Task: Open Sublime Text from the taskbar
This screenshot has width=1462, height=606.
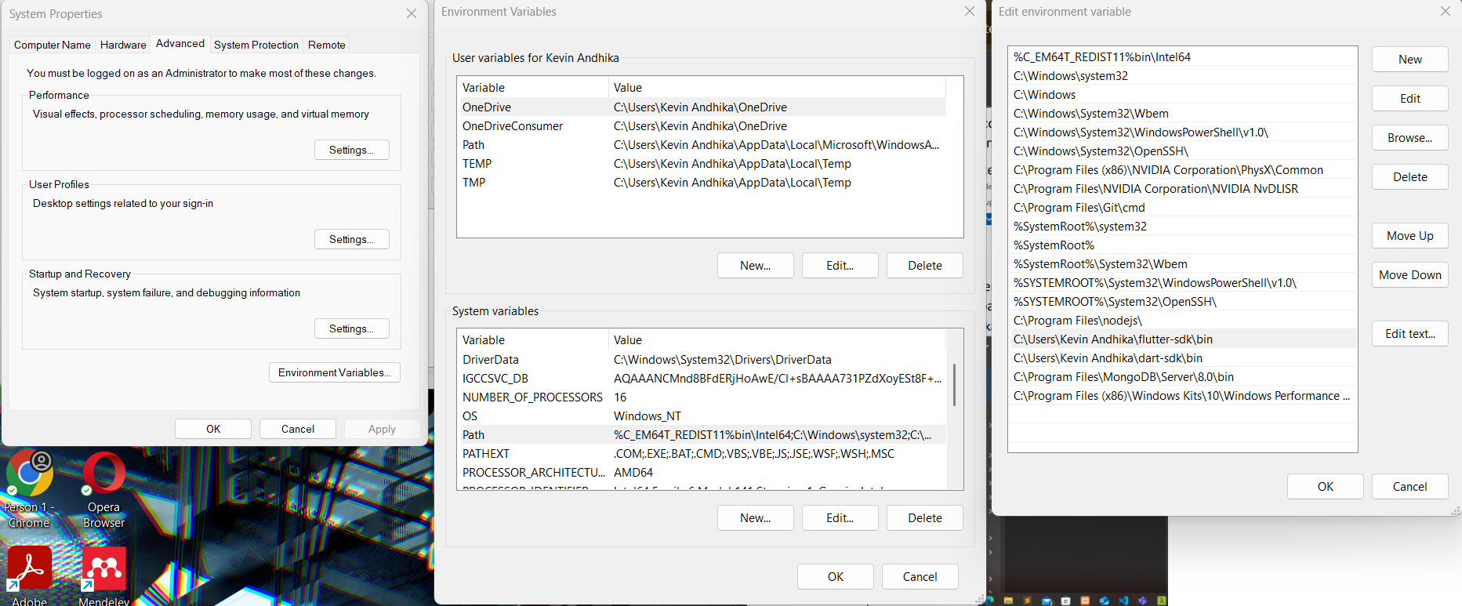Action: tap(1028, 601)
